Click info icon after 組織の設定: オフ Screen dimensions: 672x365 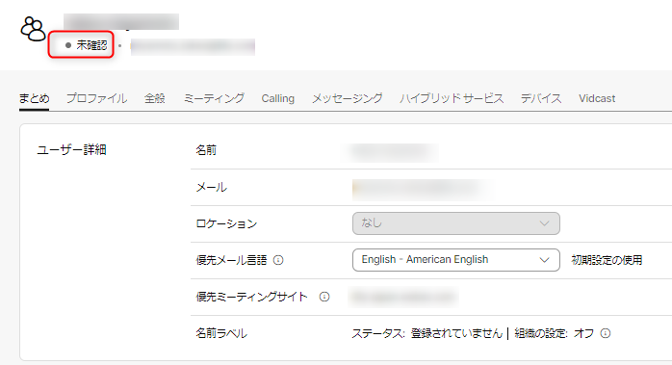point(606,333)
